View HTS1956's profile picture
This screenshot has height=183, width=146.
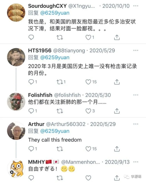click(16, 57)
